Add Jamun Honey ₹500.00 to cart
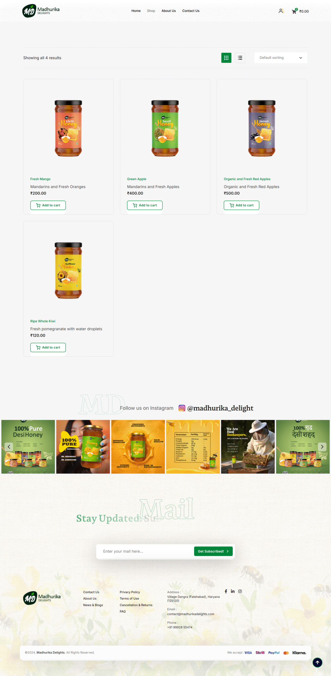 [241, 205]
